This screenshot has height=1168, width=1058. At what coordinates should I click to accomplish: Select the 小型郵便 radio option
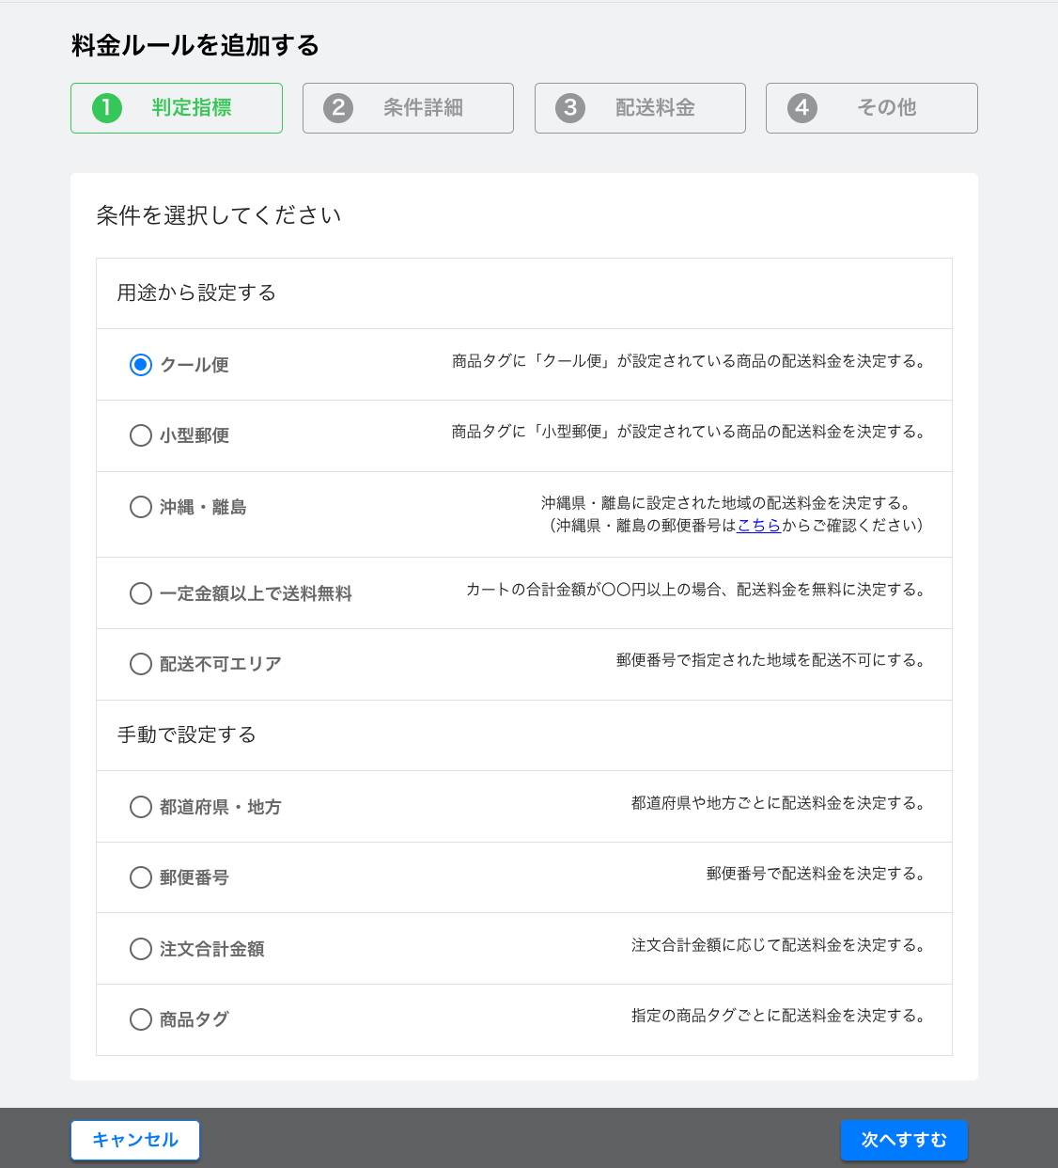141,435
